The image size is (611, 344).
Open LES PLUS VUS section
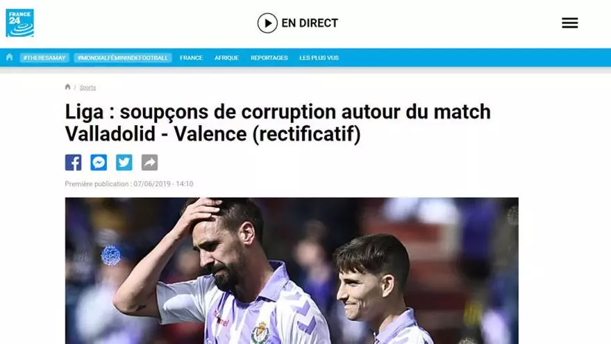click(319, 58)
